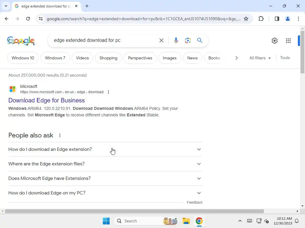Open the Windows Start menu
Viewport: 305px width, 228px height.
[x=106, y=221]
